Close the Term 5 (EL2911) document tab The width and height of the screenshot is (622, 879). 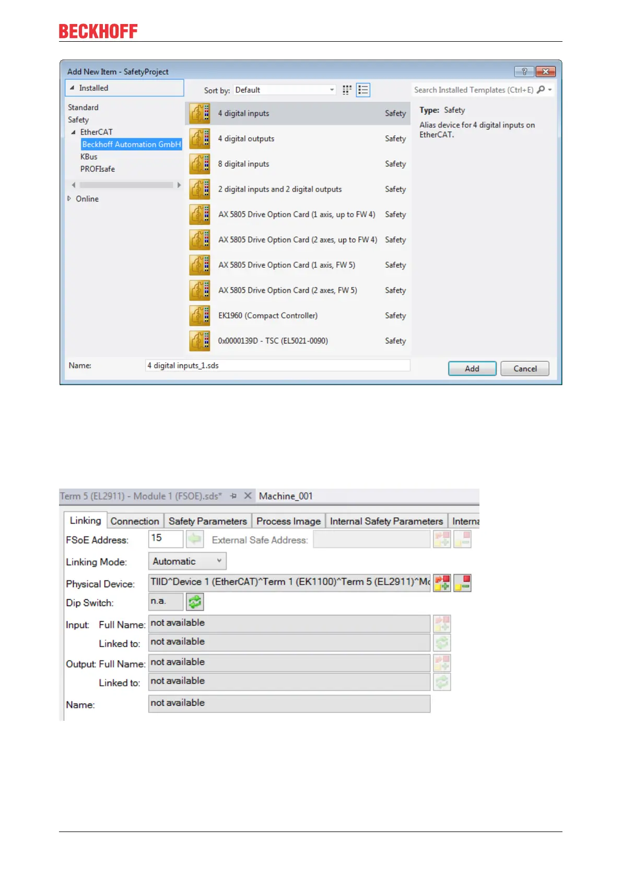tap(248, 496)
